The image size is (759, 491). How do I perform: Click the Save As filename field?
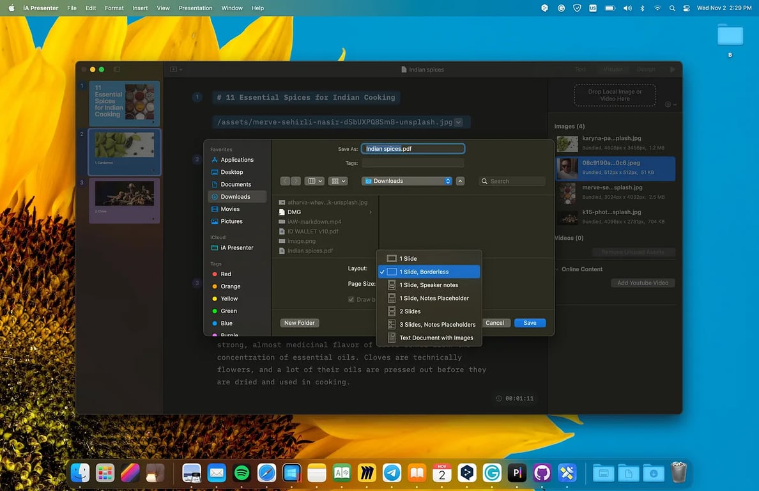413,149
